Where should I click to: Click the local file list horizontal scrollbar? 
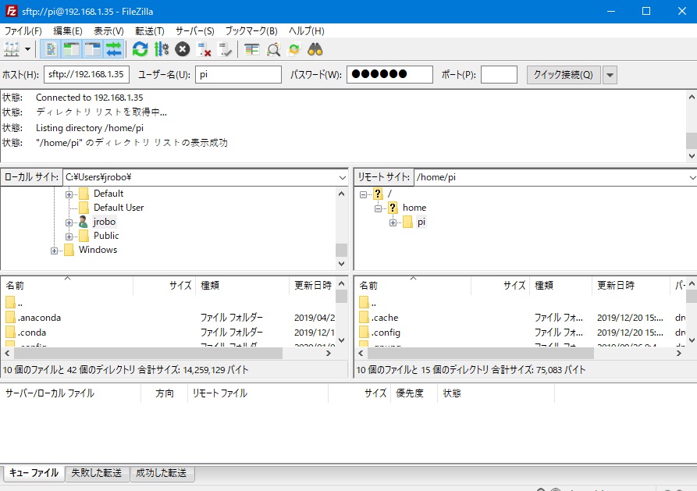pos(168,353)
